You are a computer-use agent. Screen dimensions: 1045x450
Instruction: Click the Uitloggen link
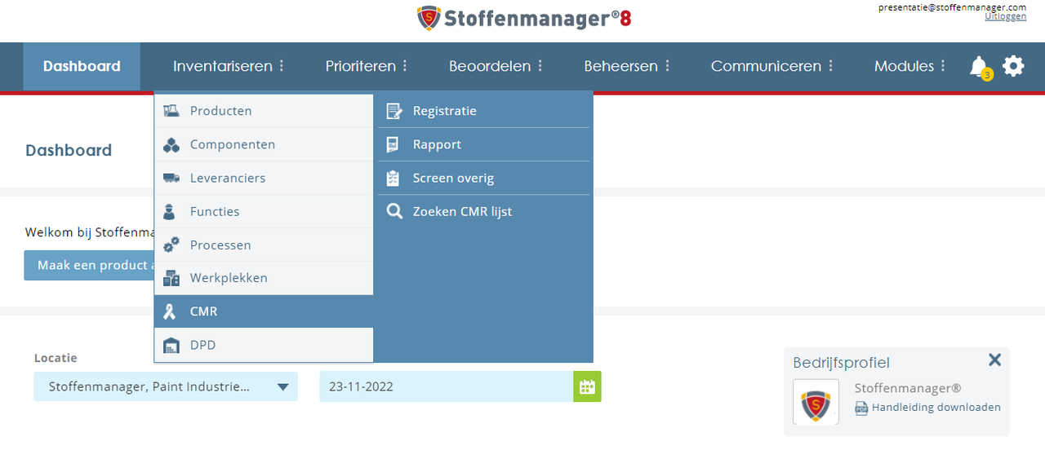click(x=1005, y=16)
